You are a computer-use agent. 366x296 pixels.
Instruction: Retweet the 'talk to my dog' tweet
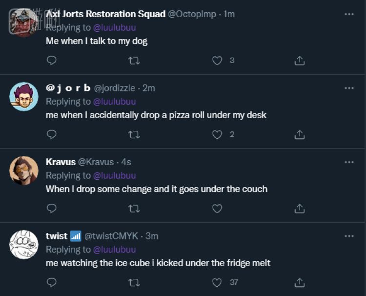click(x=134, y=61)
